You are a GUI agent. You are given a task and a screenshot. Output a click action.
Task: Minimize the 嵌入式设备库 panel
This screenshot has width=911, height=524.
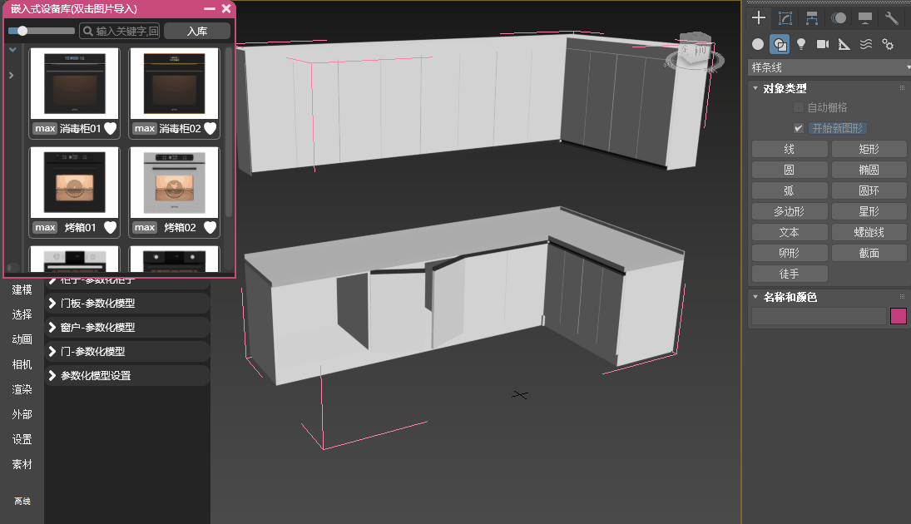click(210, 8)
